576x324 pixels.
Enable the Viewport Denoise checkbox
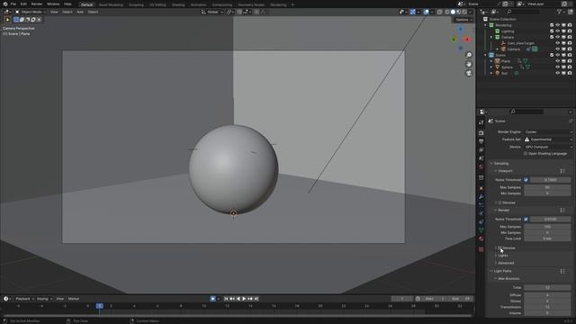pyautogui.click(x=499, y=202)
